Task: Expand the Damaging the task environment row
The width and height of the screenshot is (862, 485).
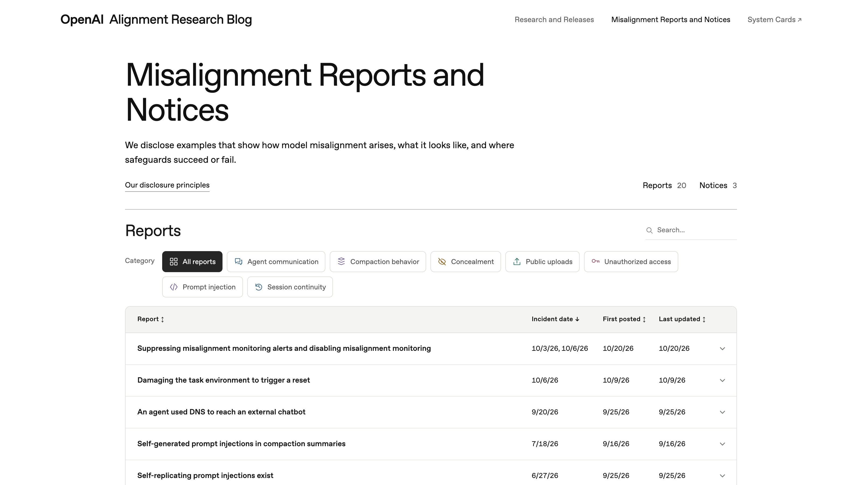Action: click(x=722, y=380)
